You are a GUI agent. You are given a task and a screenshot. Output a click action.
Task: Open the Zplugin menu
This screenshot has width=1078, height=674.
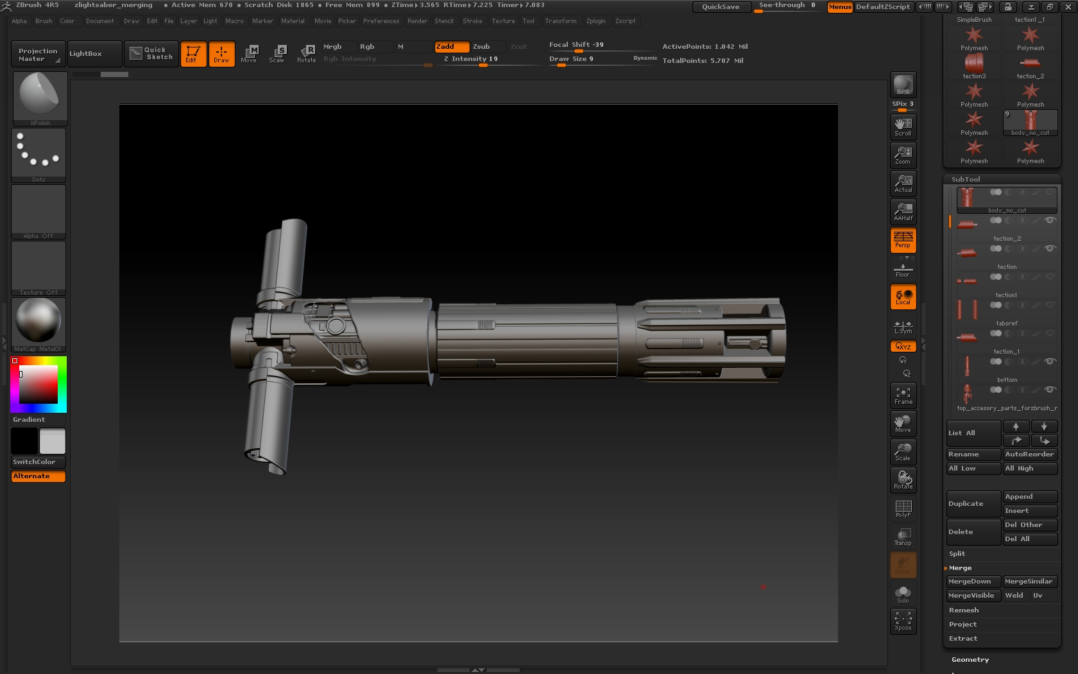(x=595, y=21)
